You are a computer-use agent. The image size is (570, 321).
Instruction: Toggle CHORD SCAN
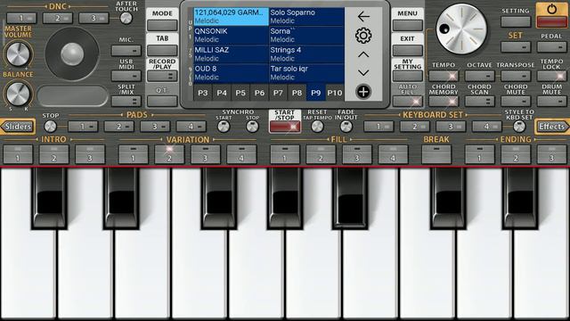click(x=479, y=101)
